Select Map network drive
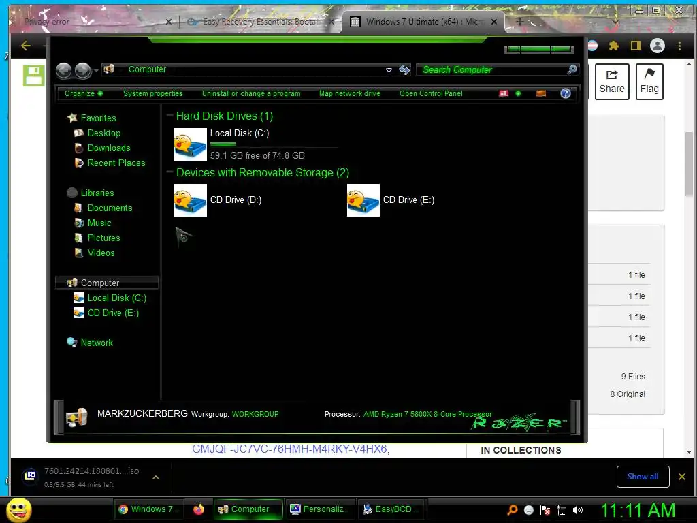Viewport: 697px width, 523px height. coord(350,93)
